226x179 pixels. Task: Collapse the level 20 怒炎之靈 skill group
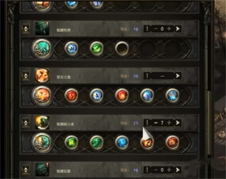(x=26, y=76)
